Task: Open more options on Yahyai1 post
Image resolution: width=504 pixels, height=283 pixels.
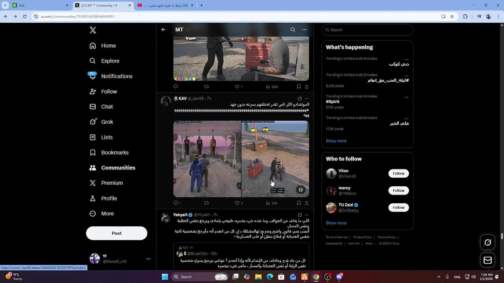Action: click(307, 215)
